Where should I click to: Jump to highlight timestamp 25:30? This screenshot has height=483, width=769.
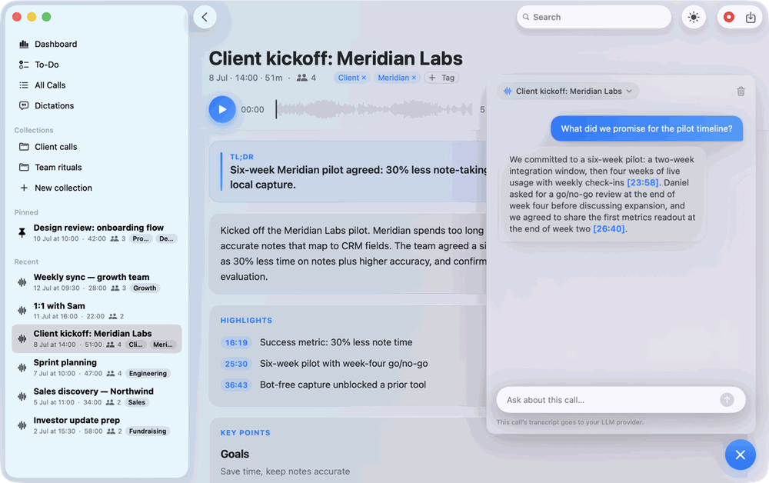pyautogui.click(x=236, y=364)
